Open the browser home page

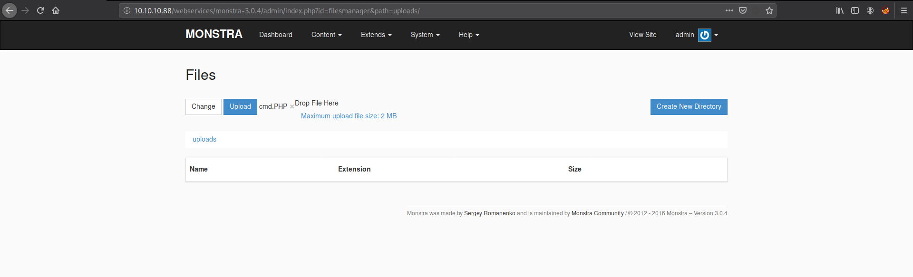pyautogui.click(x=56, y=10)
